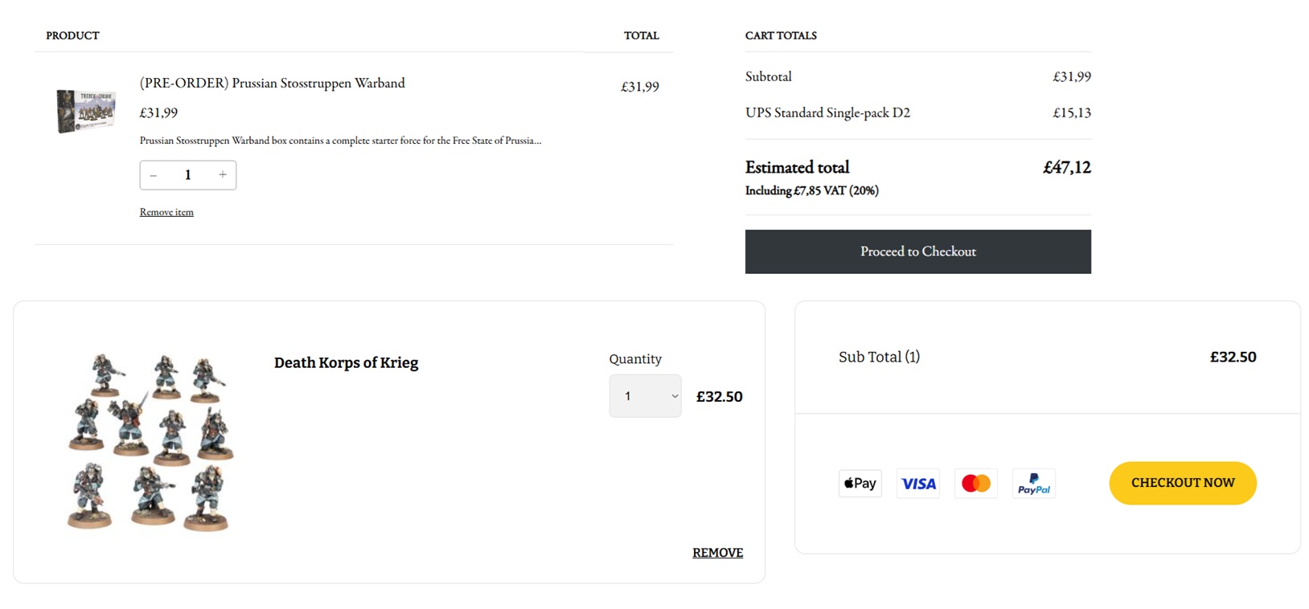Pick the PayPal payment icon

coord(1034,484)
